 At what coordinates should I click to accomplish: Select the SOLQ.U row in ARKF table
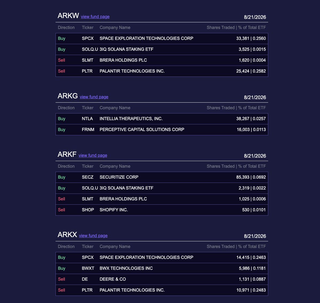[x=162, y=188]
